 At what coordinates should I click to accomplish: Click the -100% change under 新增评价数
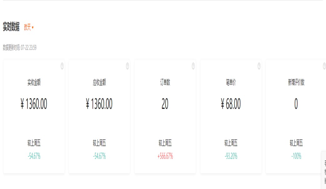[296, 156]
